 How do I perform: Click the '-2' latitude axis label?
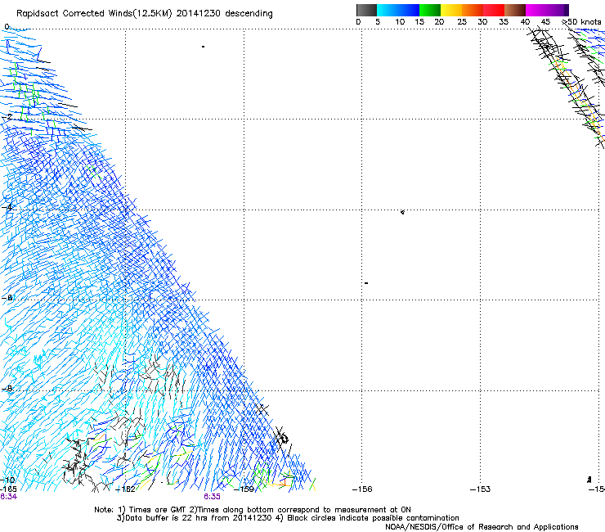(x=7, y=116)
